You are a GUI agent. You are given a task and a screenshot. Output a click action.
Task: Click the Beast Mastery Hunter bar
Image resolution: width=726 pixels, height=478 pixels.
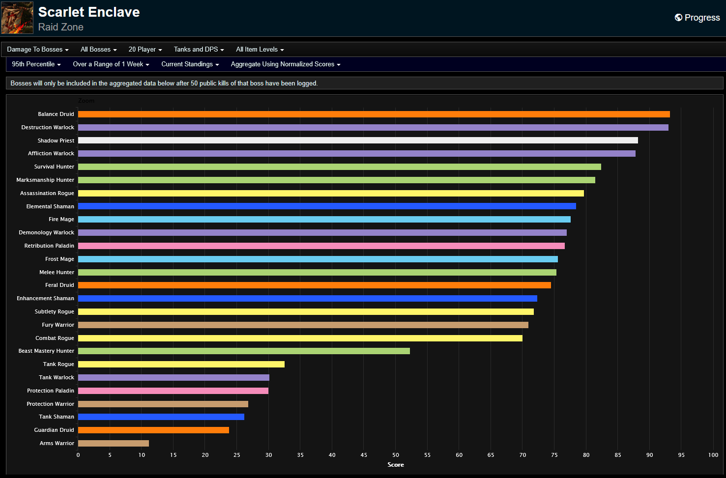click(244, 351)
